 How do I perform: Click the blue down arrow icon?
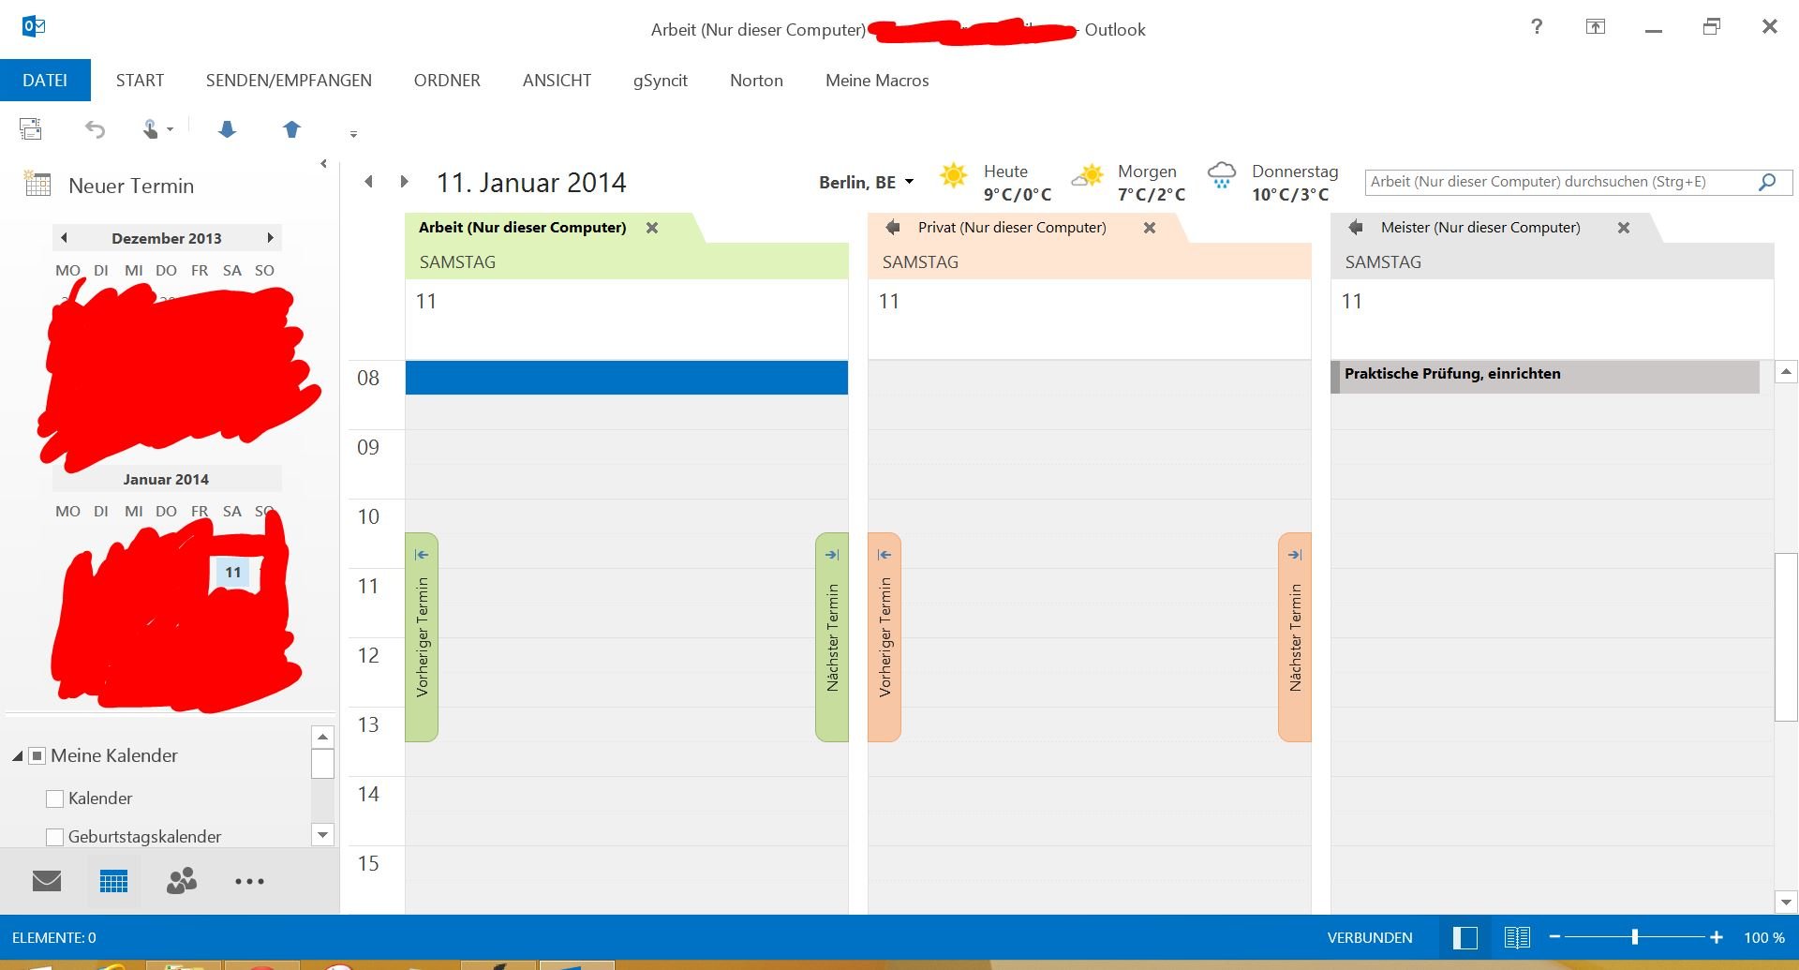click(x=227, y=129)
